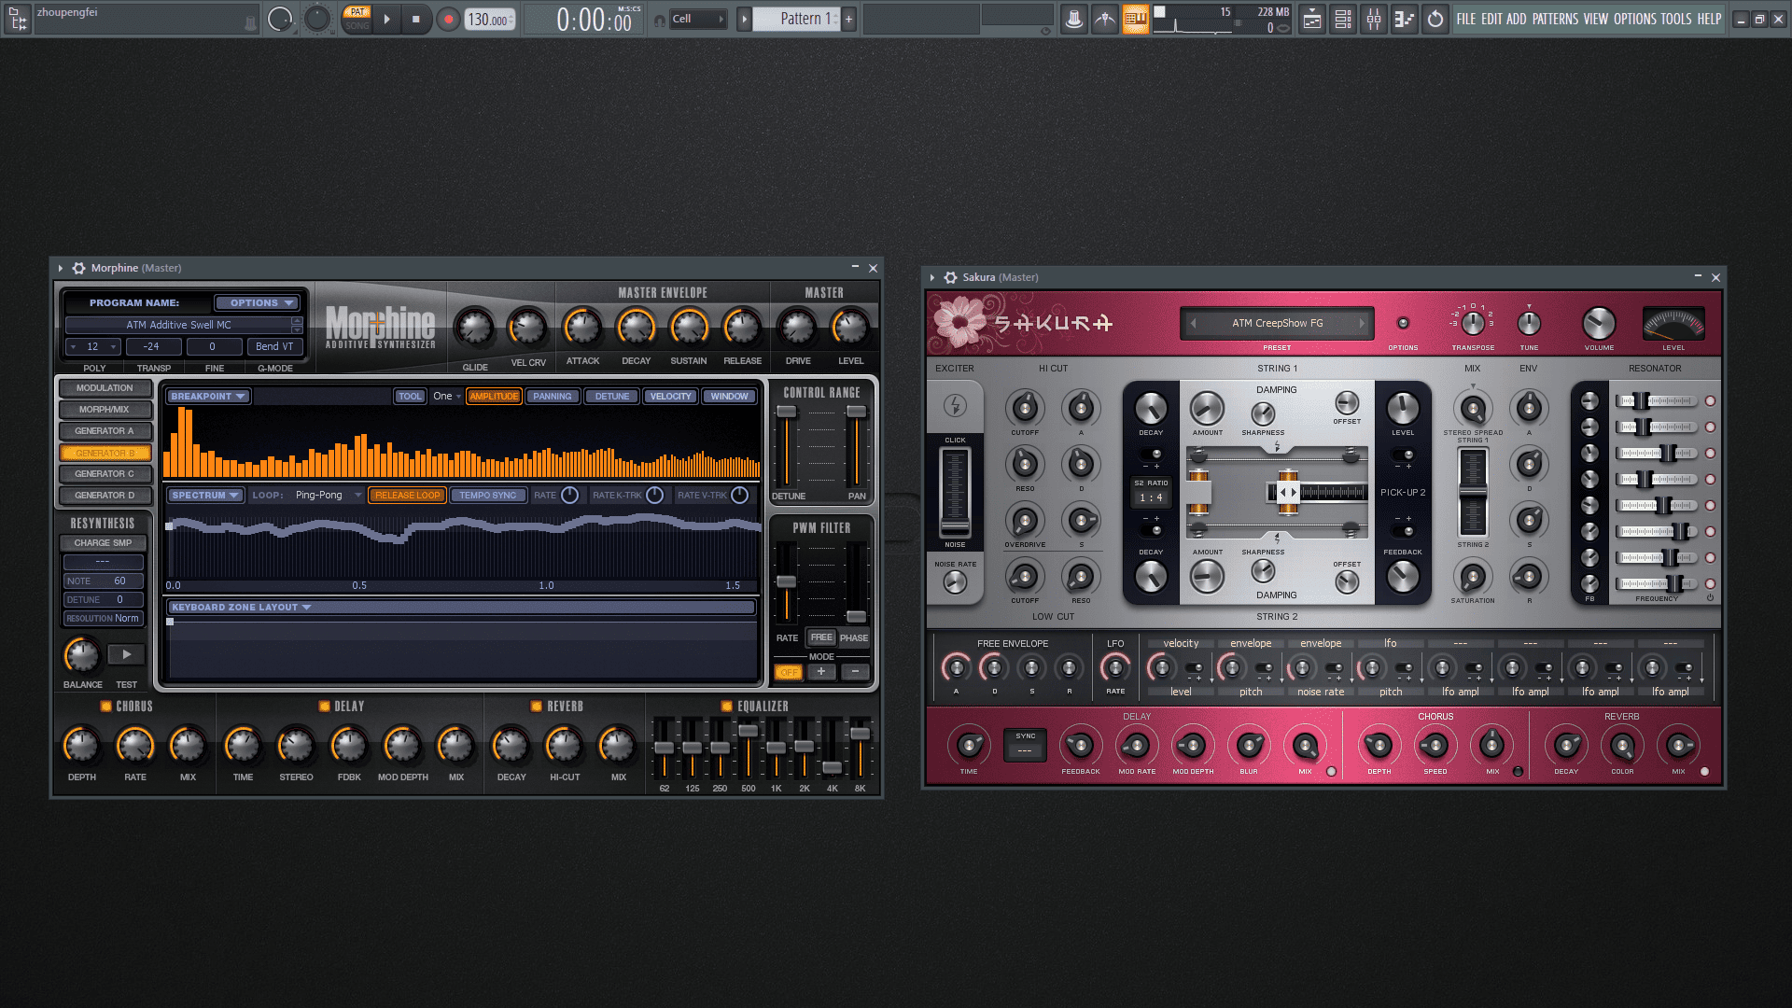Viewport: 1792px width, 1008px height.
Task: Click the PWM filter minus mode button
Action: [855, 672]
